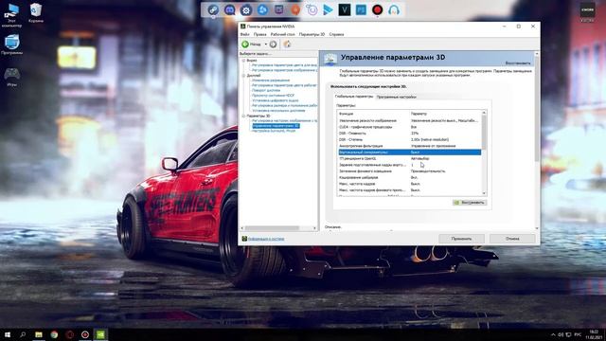Select "Настройка Surround, PhysX" tree item
This screenshot has width=606, height=341.
click(274, 131)
